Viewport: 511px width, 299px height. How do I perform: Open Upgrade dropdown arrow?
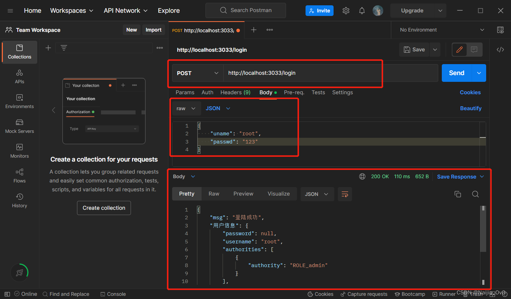tap(440, 11)
